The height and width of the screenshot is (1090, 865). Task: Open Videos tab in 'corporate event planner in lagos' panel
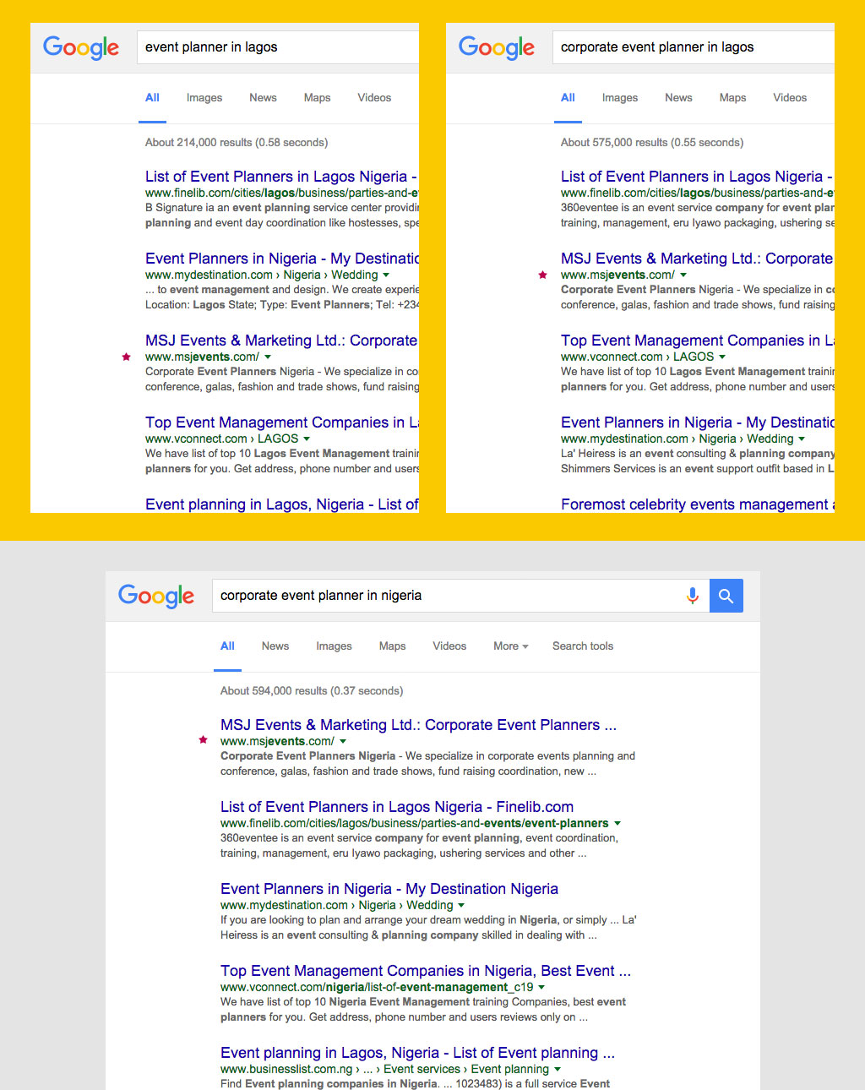pyautogui.click(x=790, y=98)
